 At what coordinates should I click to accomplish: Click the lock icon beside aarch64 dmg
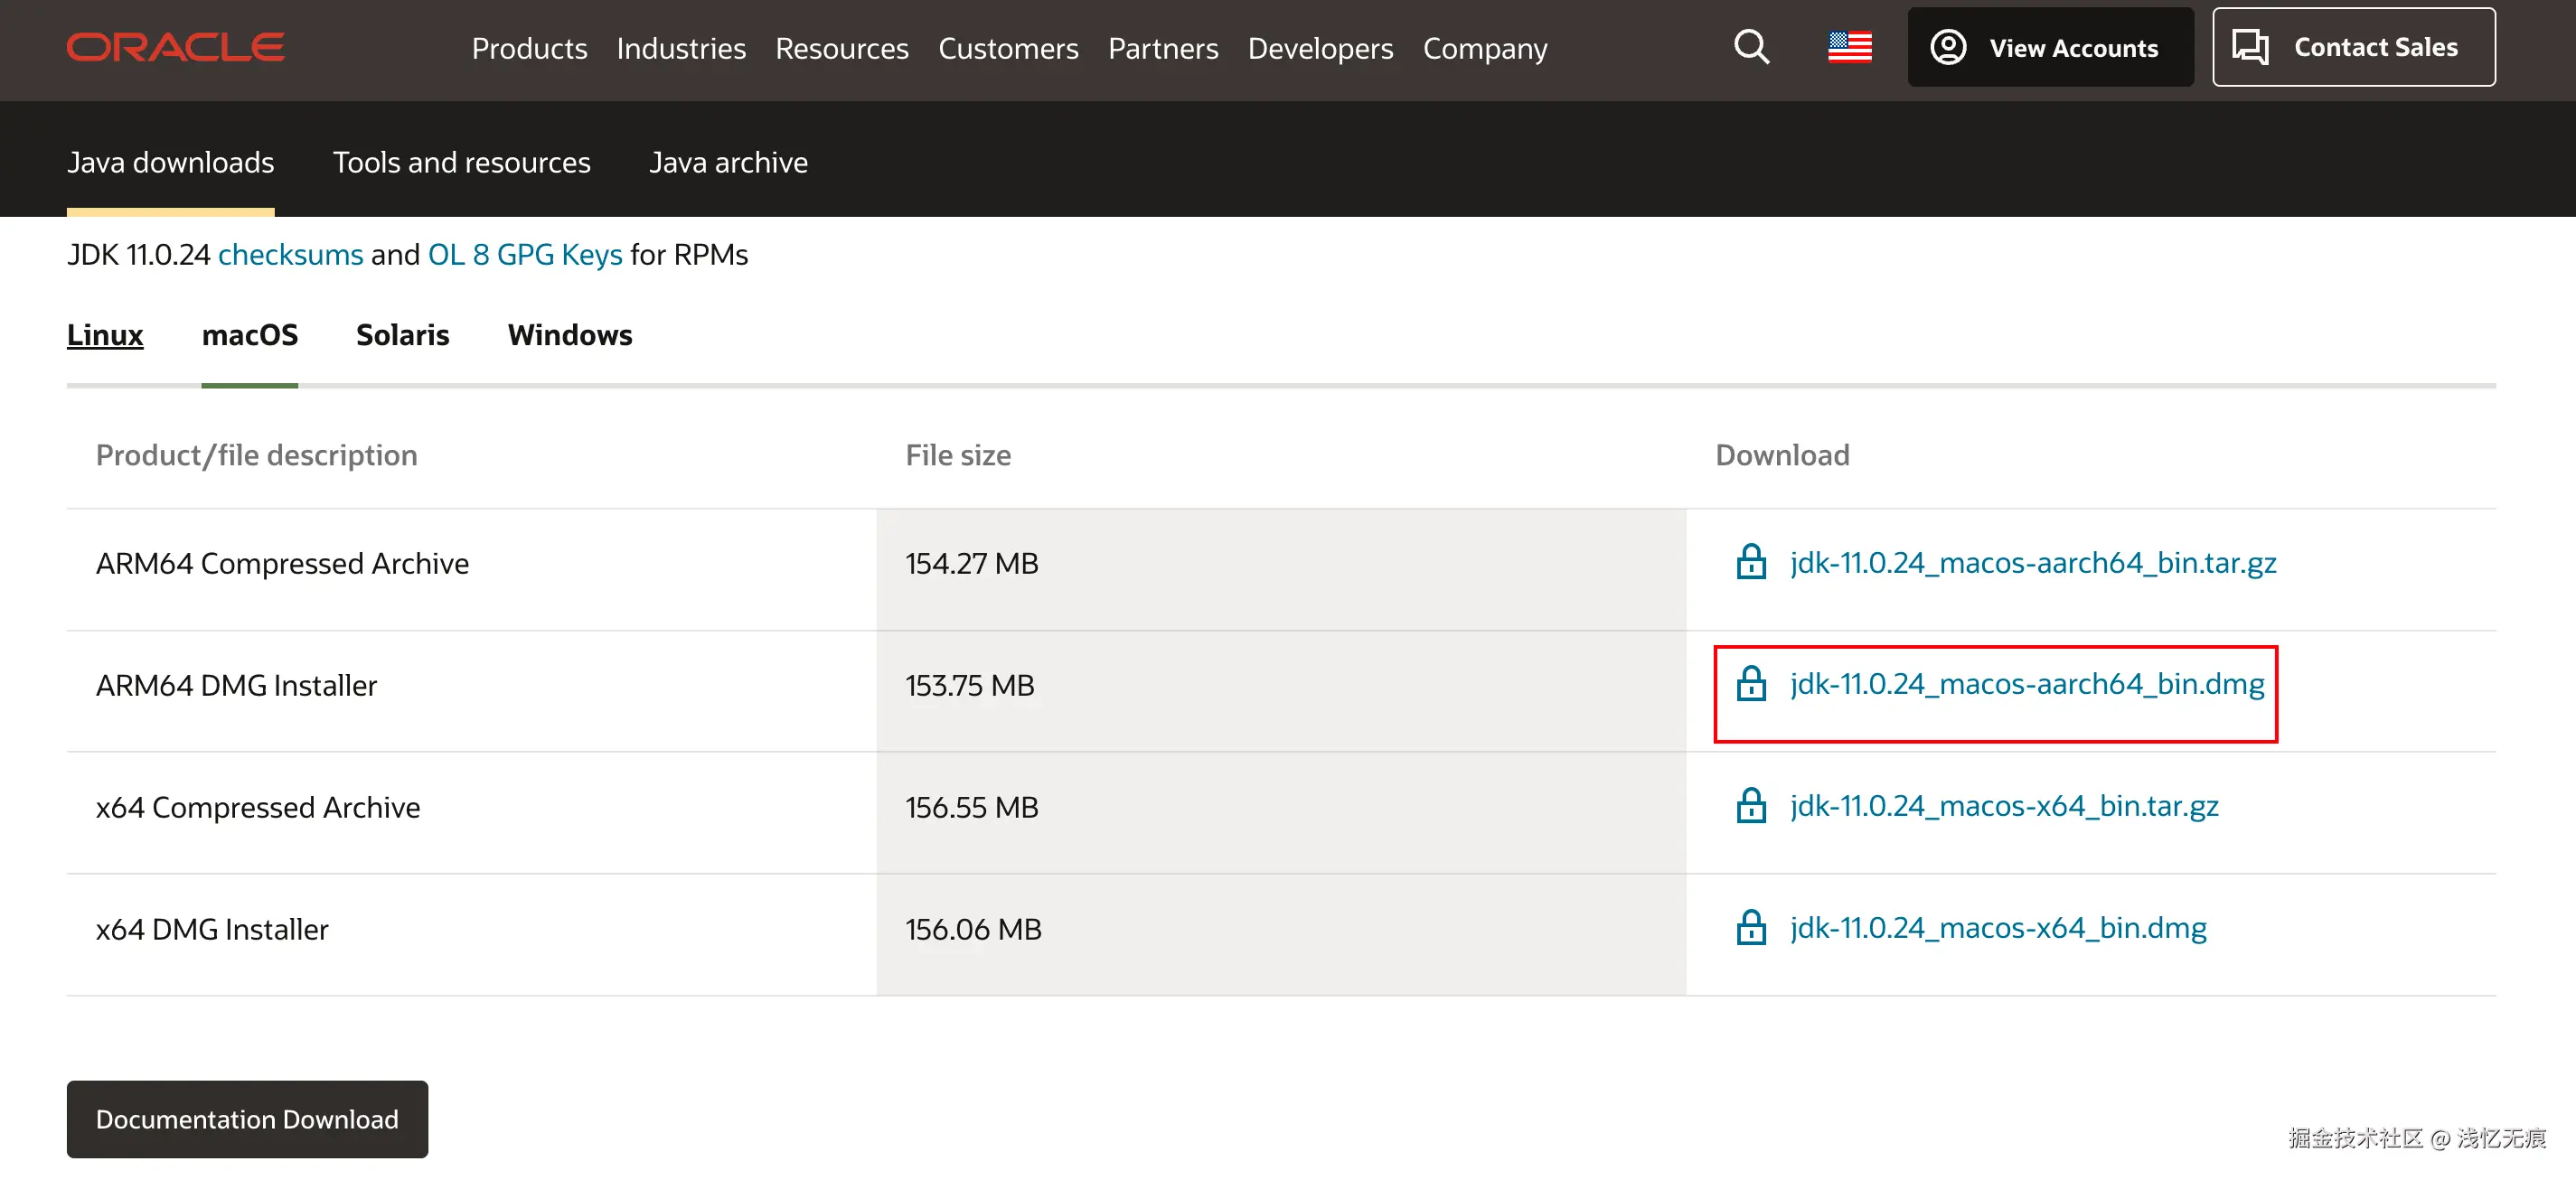click(1751, 684)
